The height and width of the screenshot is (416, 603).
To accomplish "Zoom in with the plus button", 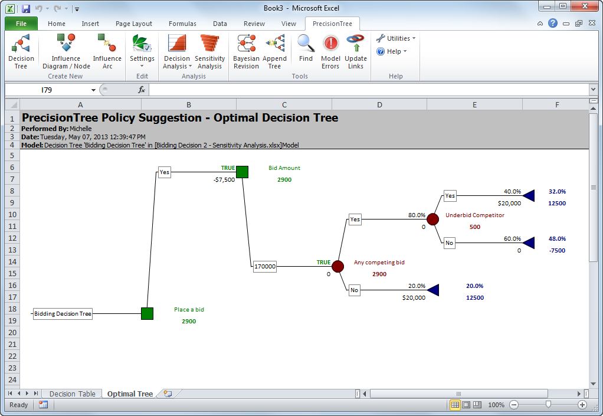I will click(582, 404).
